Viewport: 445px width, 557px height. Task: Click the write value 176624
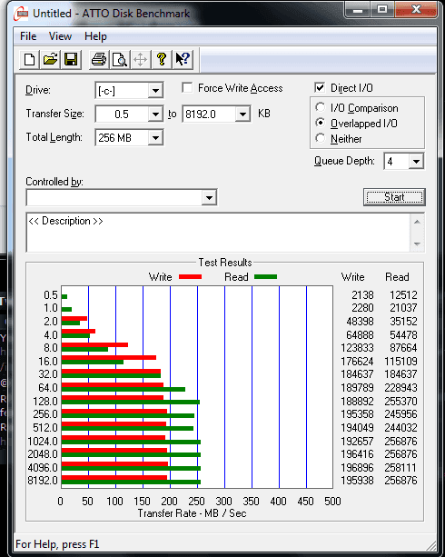[x=357, y=362]
